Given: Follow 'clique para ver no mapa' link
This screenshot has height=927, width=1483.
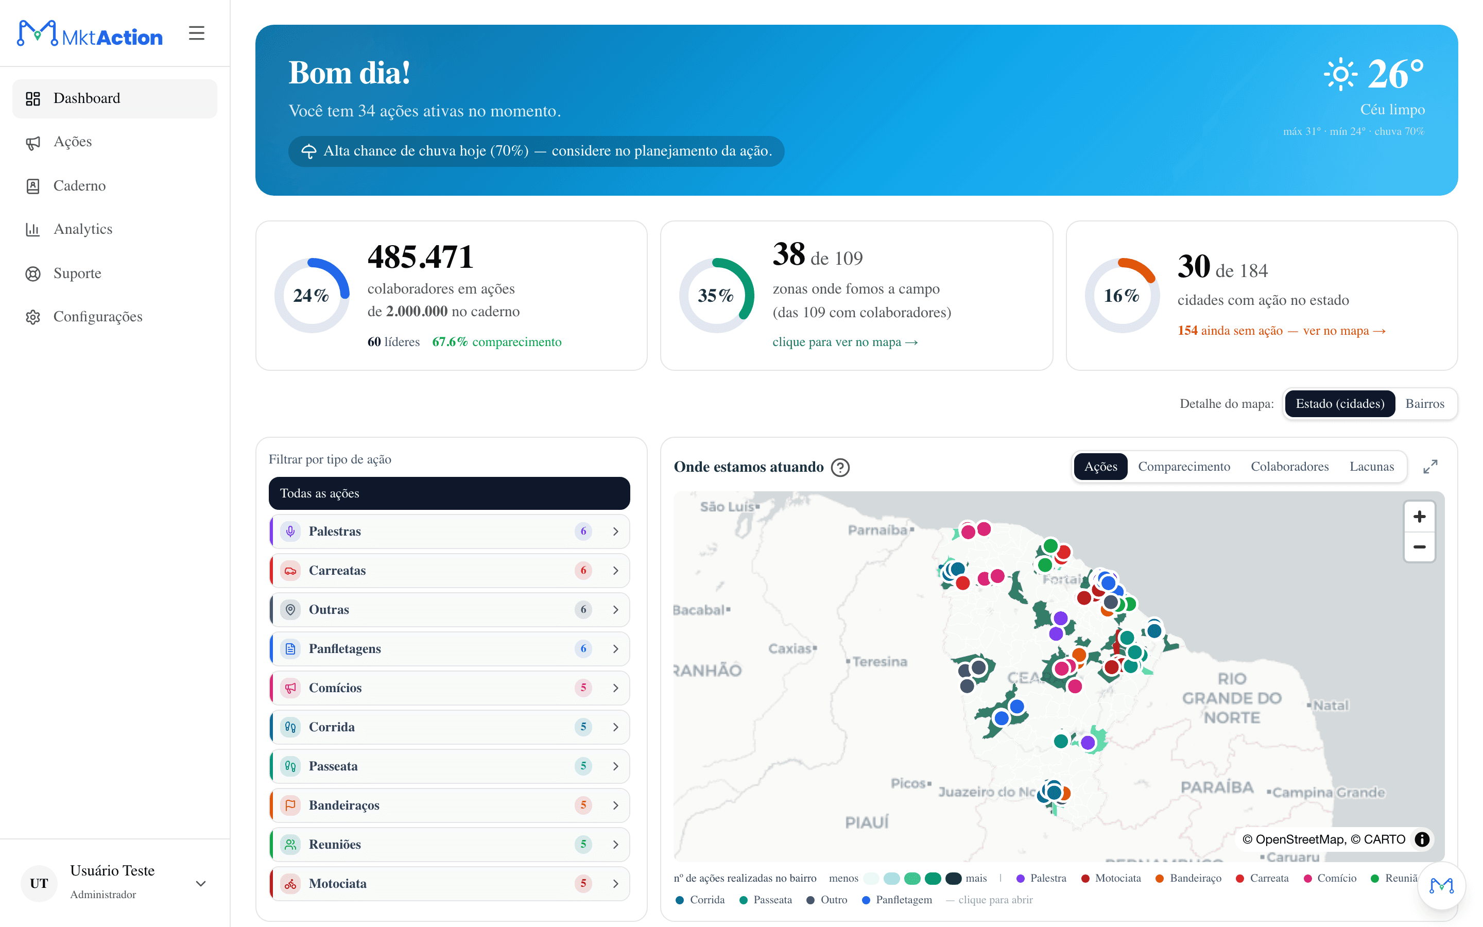Looking at the screenshot, I should pyautogui.click(x=844, y=342).
